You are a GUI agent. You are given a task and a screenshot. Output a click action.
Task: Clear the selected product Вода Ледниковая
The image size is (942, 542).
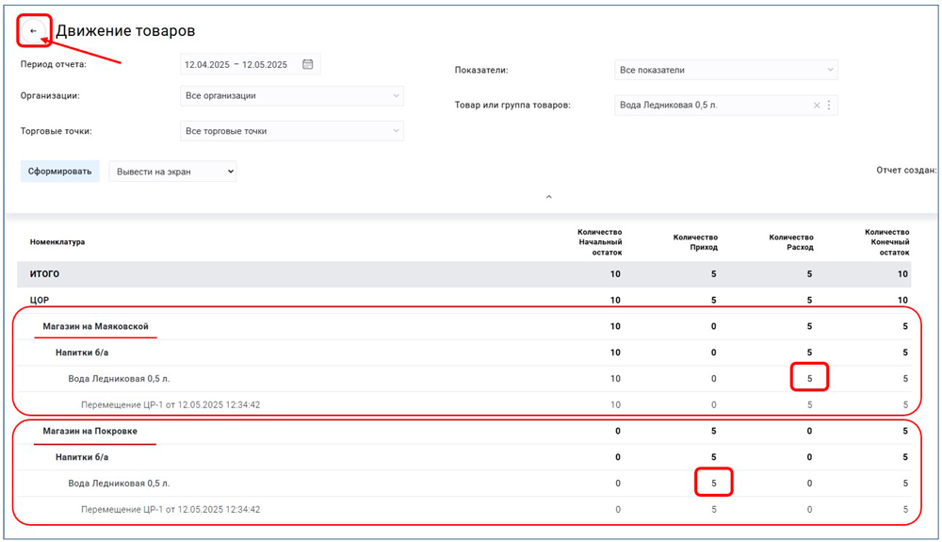click(817, 106)
